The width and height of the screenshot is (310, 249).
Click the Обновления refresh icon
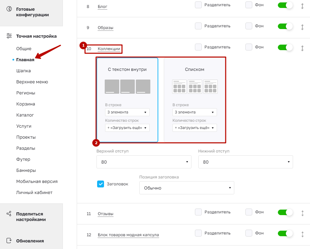(9, 240)
